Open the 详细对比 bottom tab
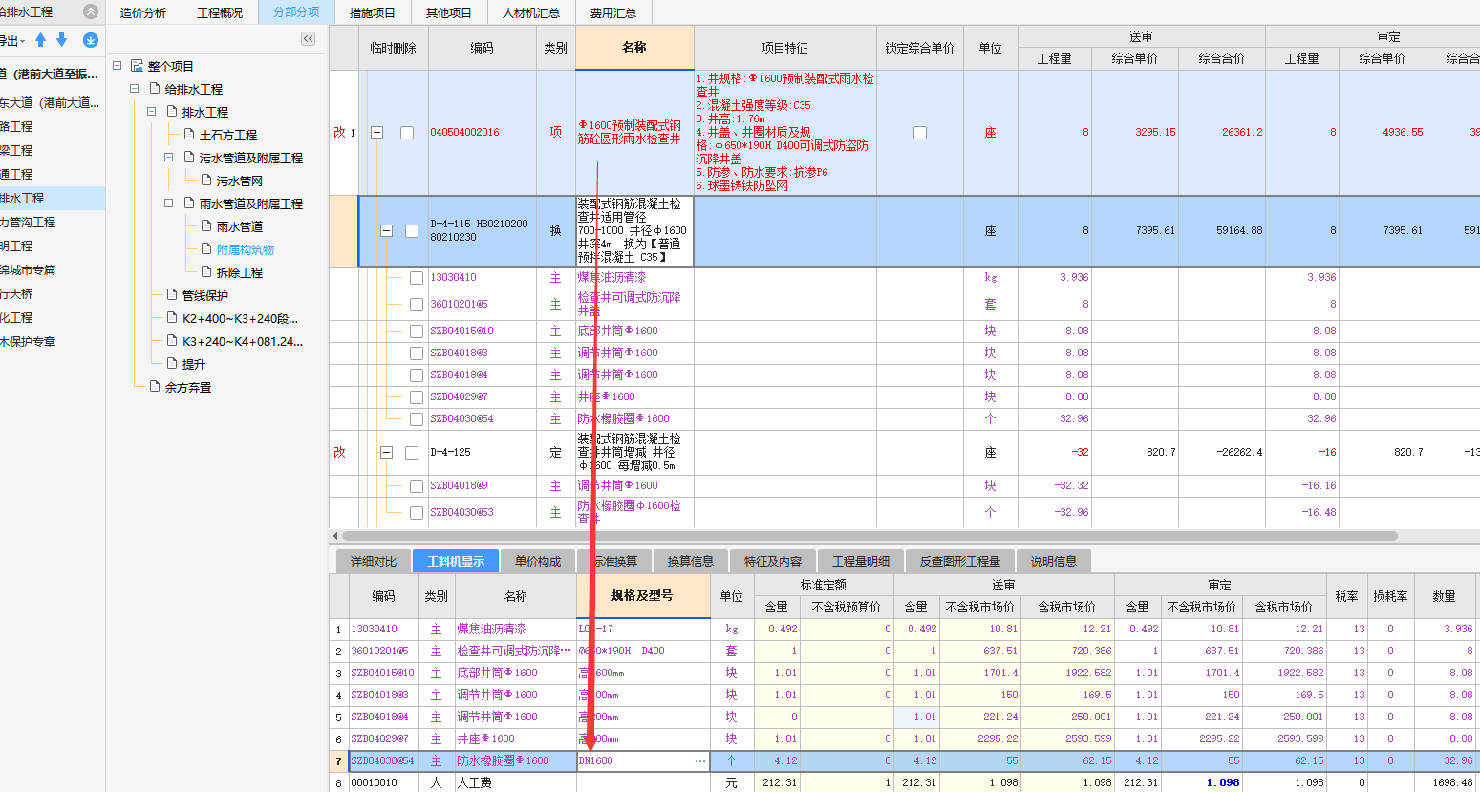 [374, 561]
